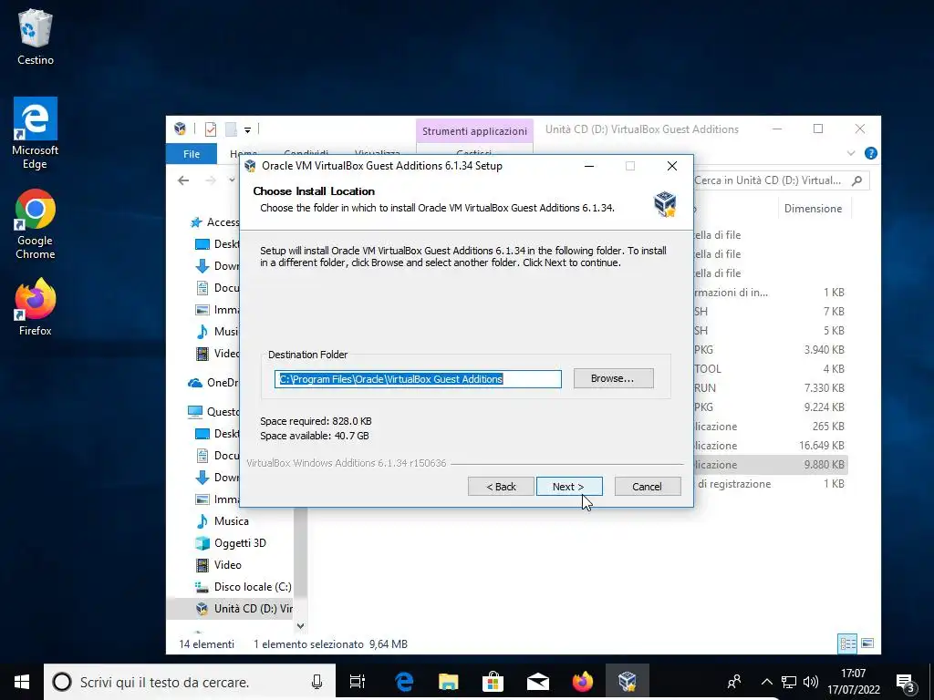
Task: Select the file row sized 16.649 KB
Action: click(x=770, y=445)
